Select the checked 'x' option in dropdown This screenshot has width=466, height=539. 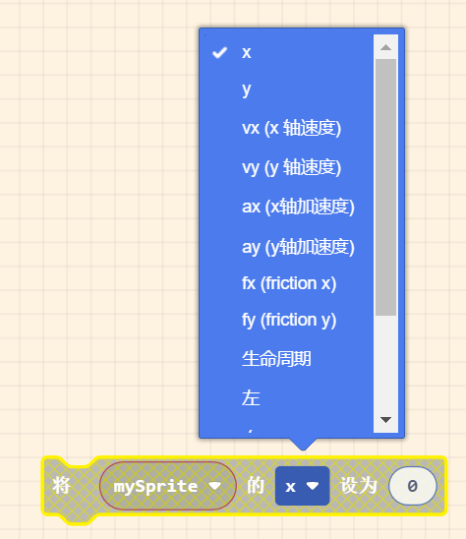click(x=286, y=53)
